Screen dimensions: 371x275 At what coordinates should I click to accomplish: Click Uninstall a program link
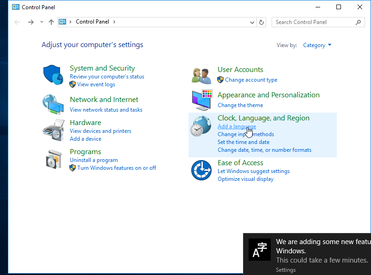click(94, 160)
